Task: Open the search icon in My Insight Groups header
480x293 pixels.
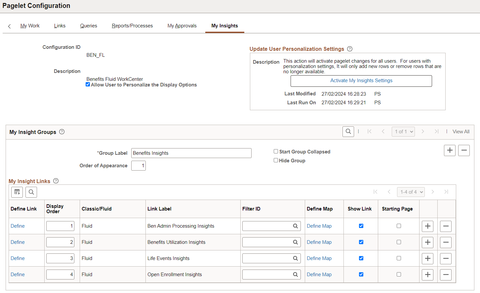Action: pos(348,131)
